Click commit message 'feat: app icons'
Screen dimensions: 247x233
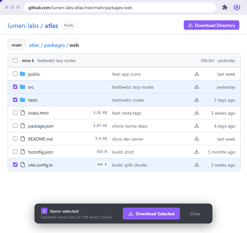[126, 74]
